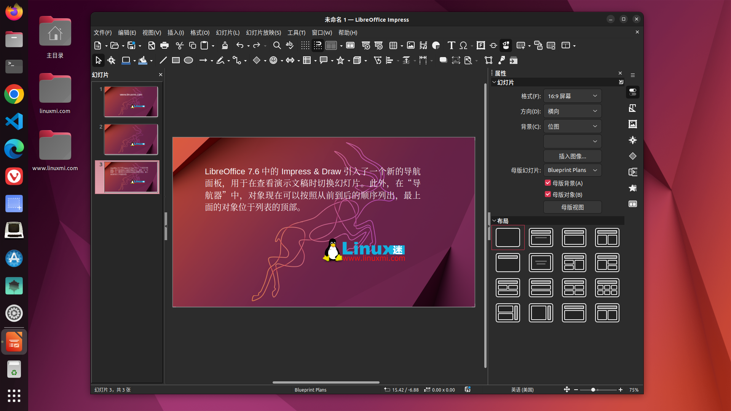Expand the symbol shapes smiley dropdown arrow
Screen dimensions: 731x411
[282, 61]
